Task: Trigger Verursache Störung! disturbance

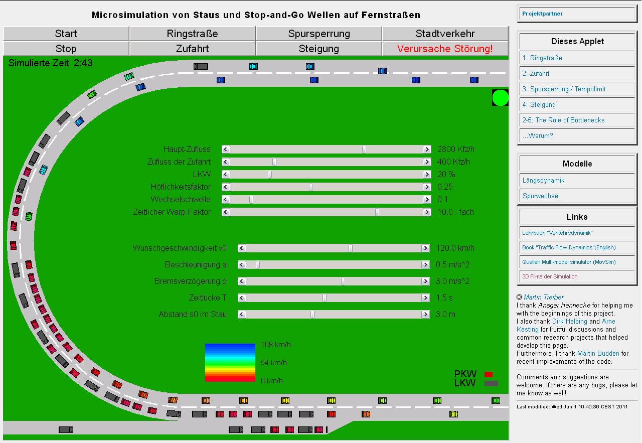Action: 445,49
